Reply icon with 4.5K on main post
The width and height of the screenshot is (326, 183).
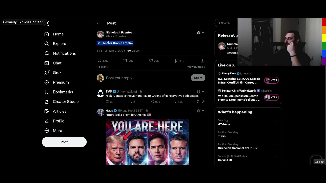pyautogui.click(x=99, y=61)
